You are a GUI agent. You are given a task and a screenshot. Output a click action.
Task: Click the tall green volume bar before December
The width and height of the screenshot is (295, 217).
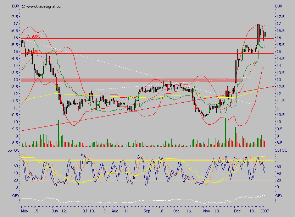tap(226, 132)
